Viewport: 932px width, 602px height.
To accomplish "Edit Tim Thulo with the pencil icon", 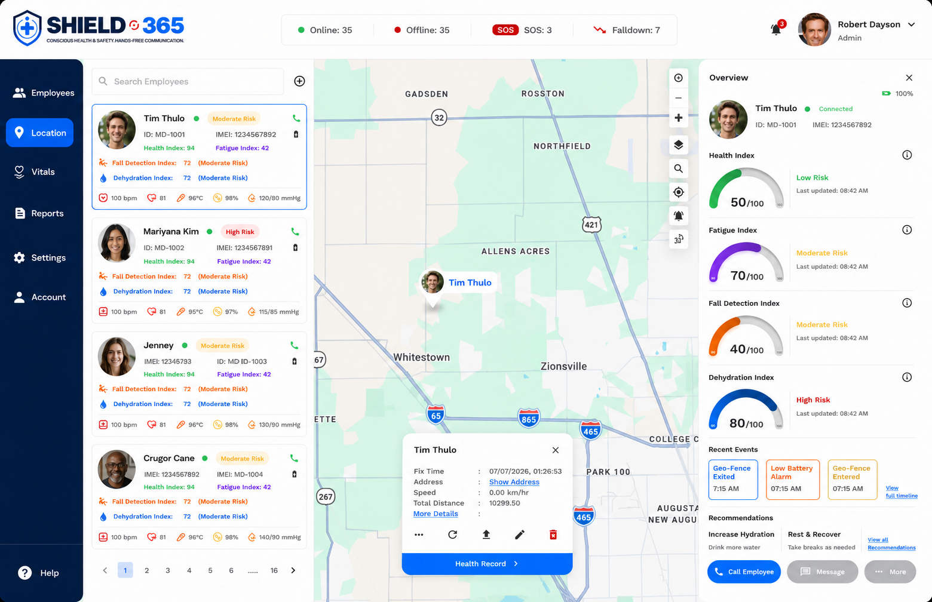I will (520, 535).
